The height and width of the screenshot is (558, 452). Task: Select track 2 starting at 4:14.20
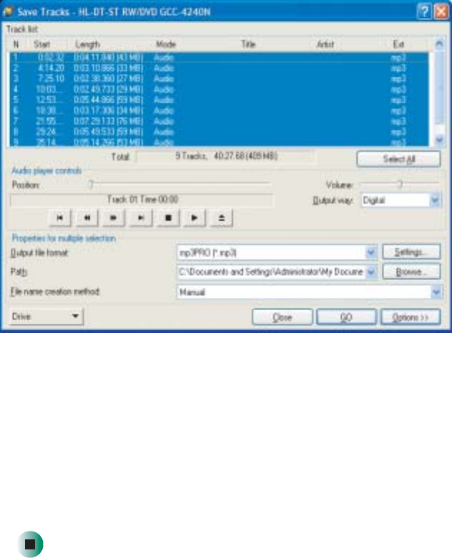tap(219, 68)
